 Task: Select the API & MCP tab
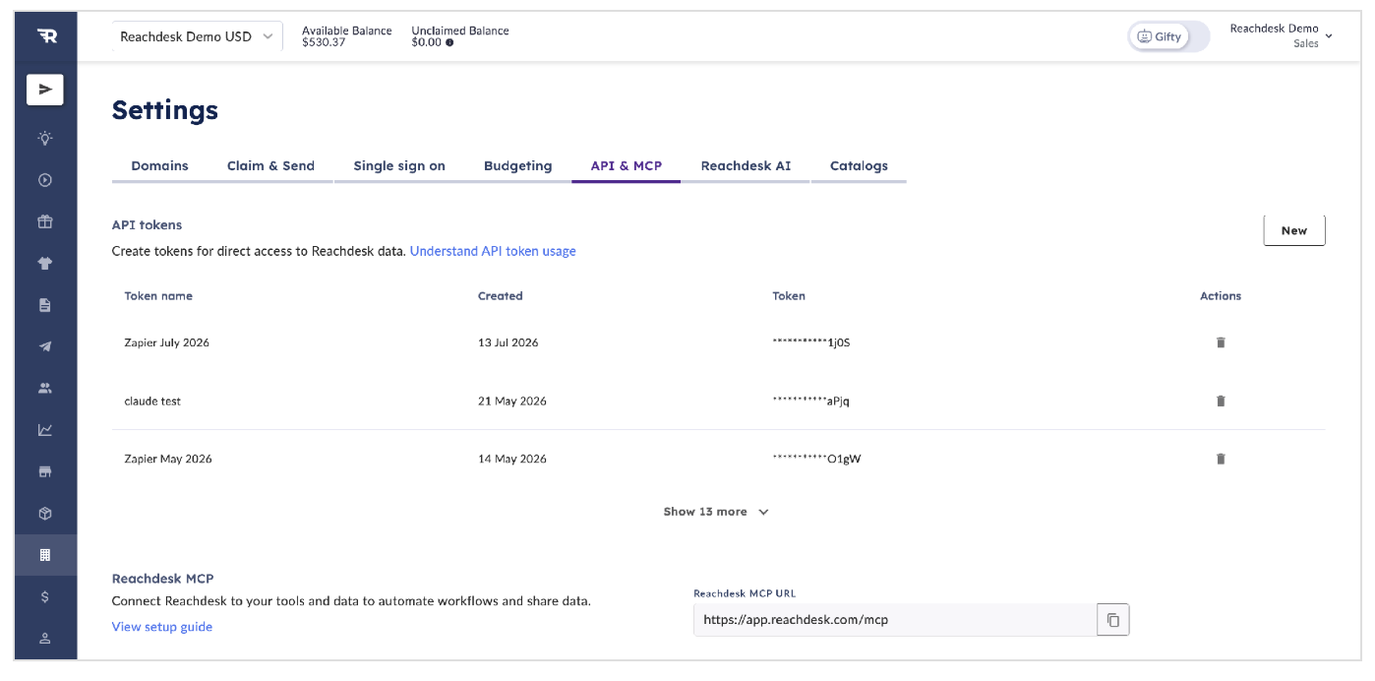[627, 166]
